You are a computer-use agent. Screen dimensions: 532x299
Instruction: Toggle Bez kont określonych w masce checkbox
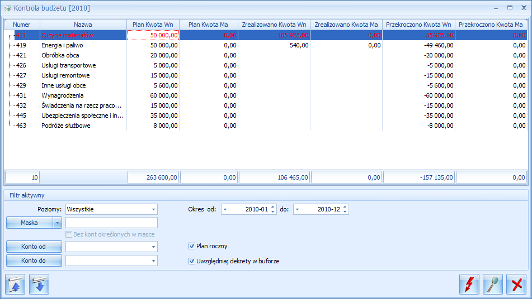[69, 234]
